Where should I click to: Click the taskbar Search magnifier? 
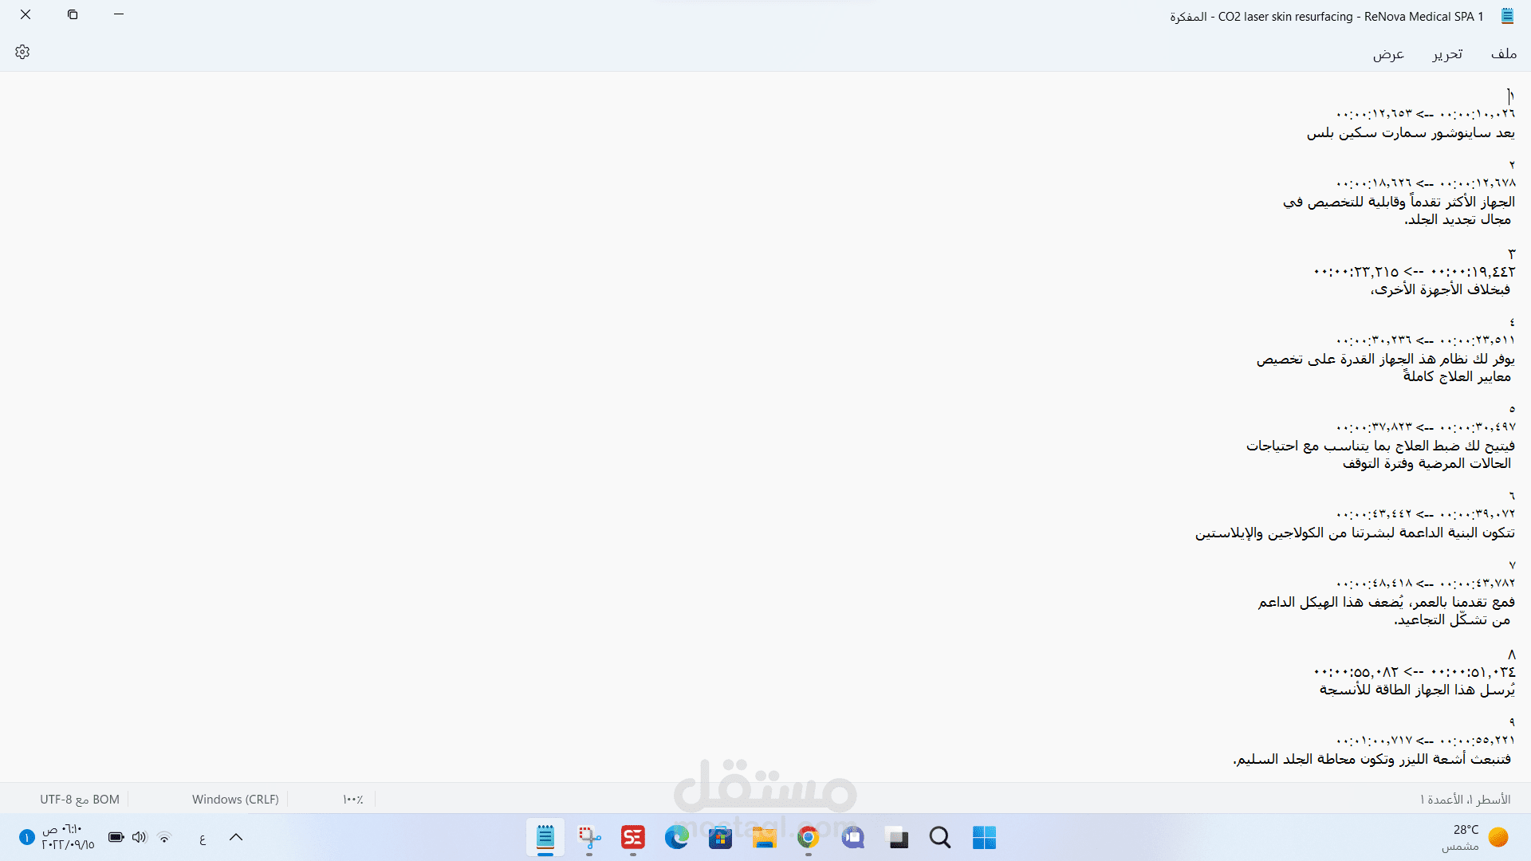pyautogui.click(x=940, y=838)
